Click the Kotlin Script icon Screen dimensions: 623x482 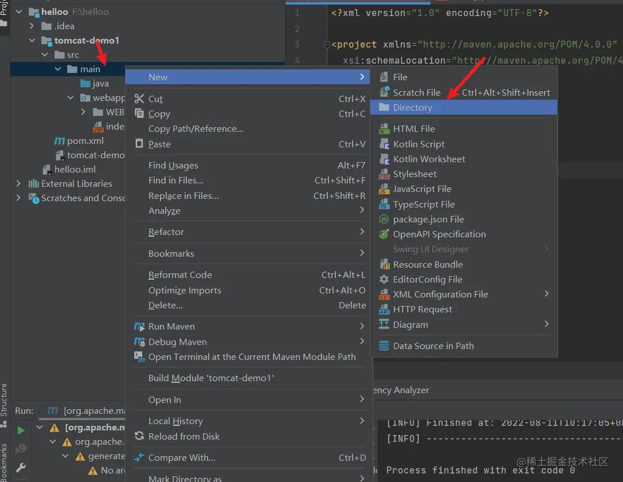[384, 144]
